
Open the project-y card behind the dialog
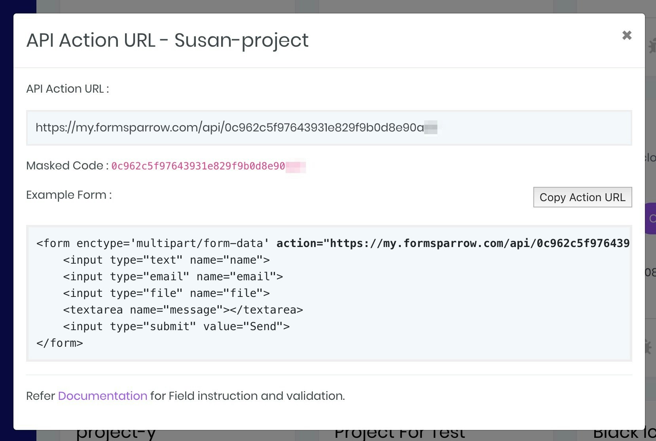coord(116,435)
